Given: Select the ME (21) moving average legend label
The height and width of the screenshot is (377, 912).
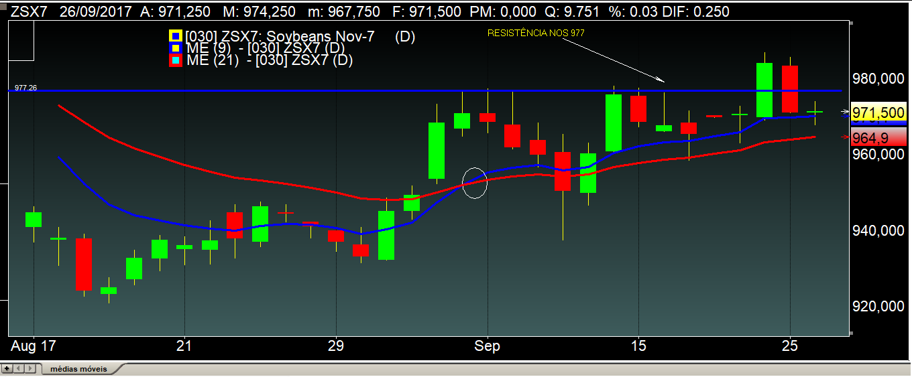Looking at the screenshot, I should 270,60.
